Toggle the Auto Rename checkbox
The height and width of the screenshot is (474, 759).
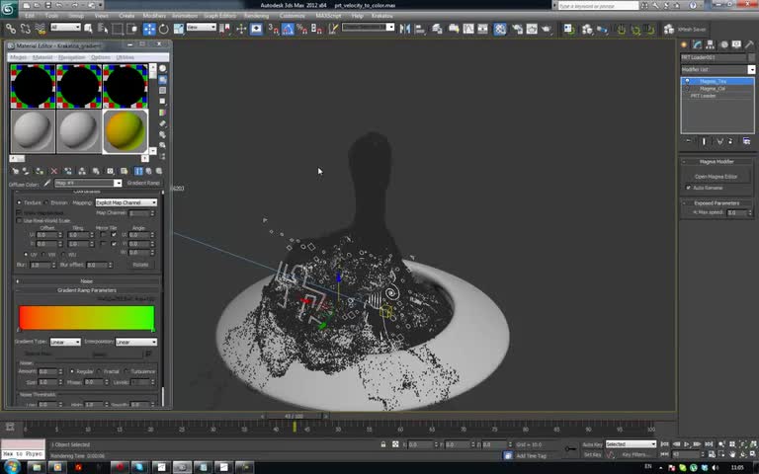(x=689, y=188)
